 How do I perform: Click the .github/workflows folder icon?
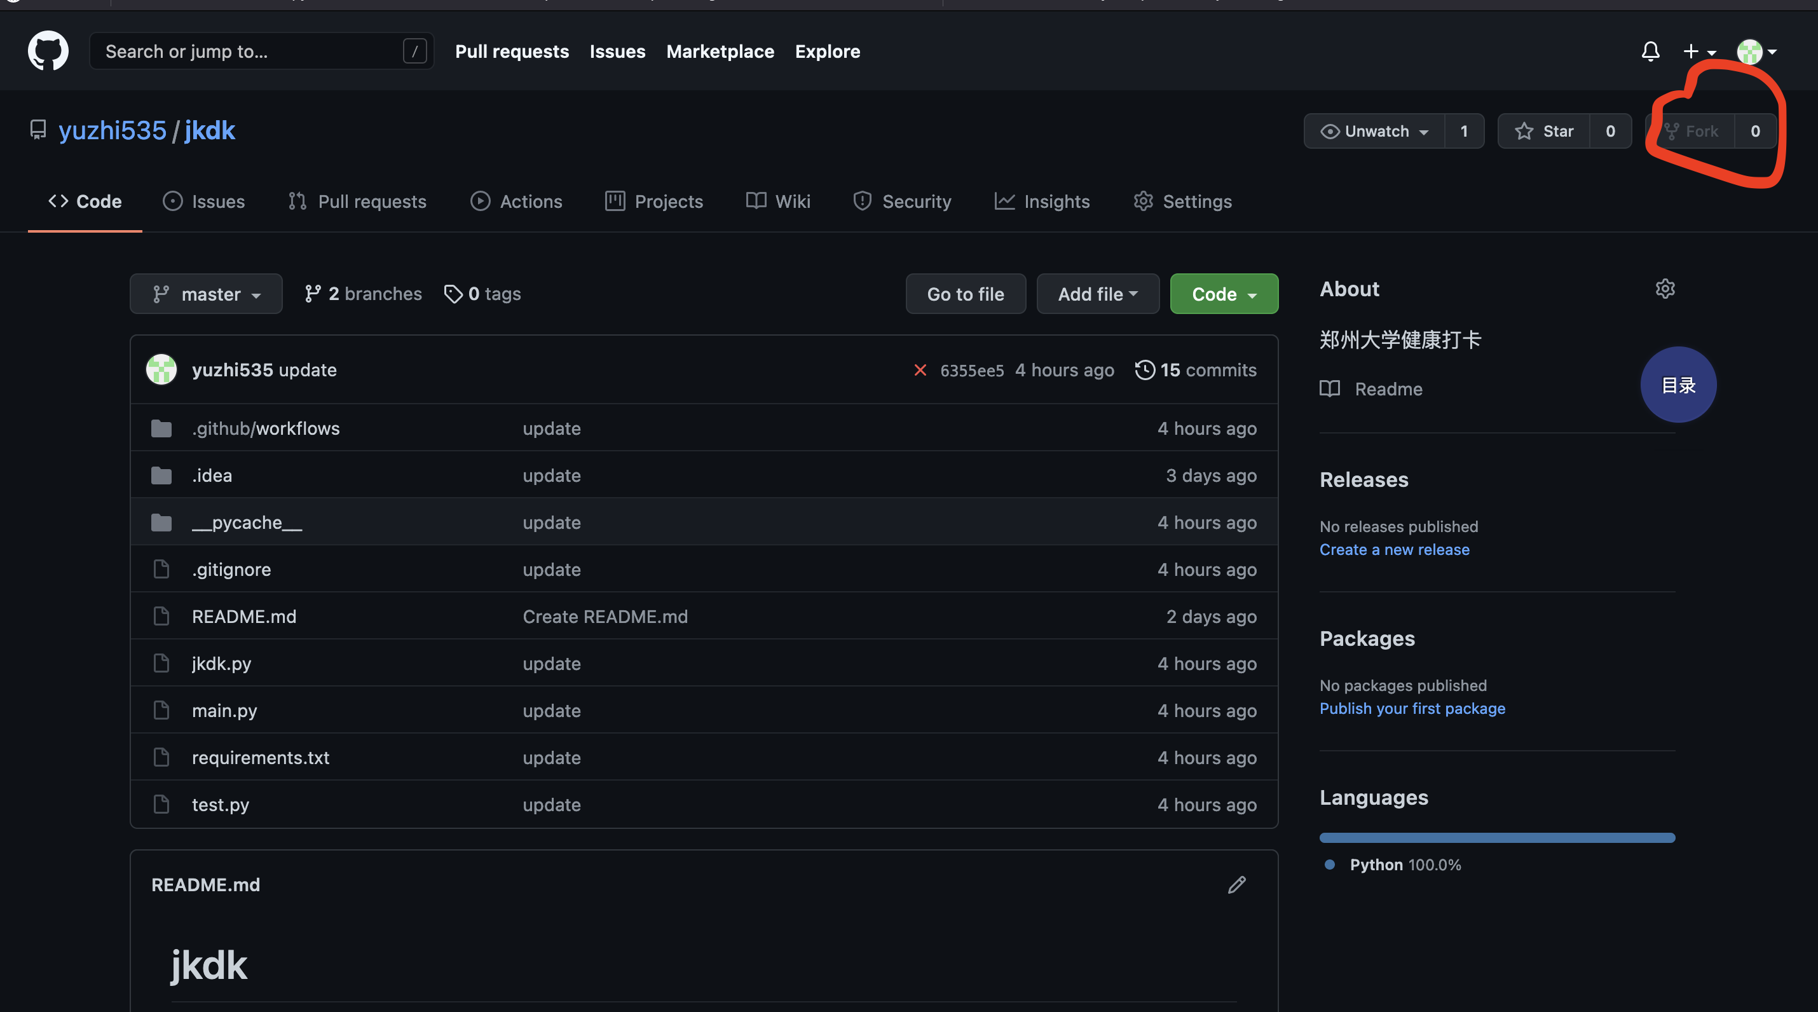(x=161, y=428)
